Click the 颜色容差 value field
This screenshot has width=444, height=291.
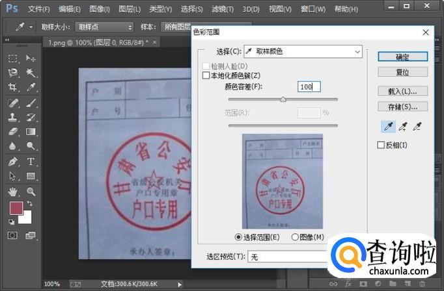coord(309,87)
